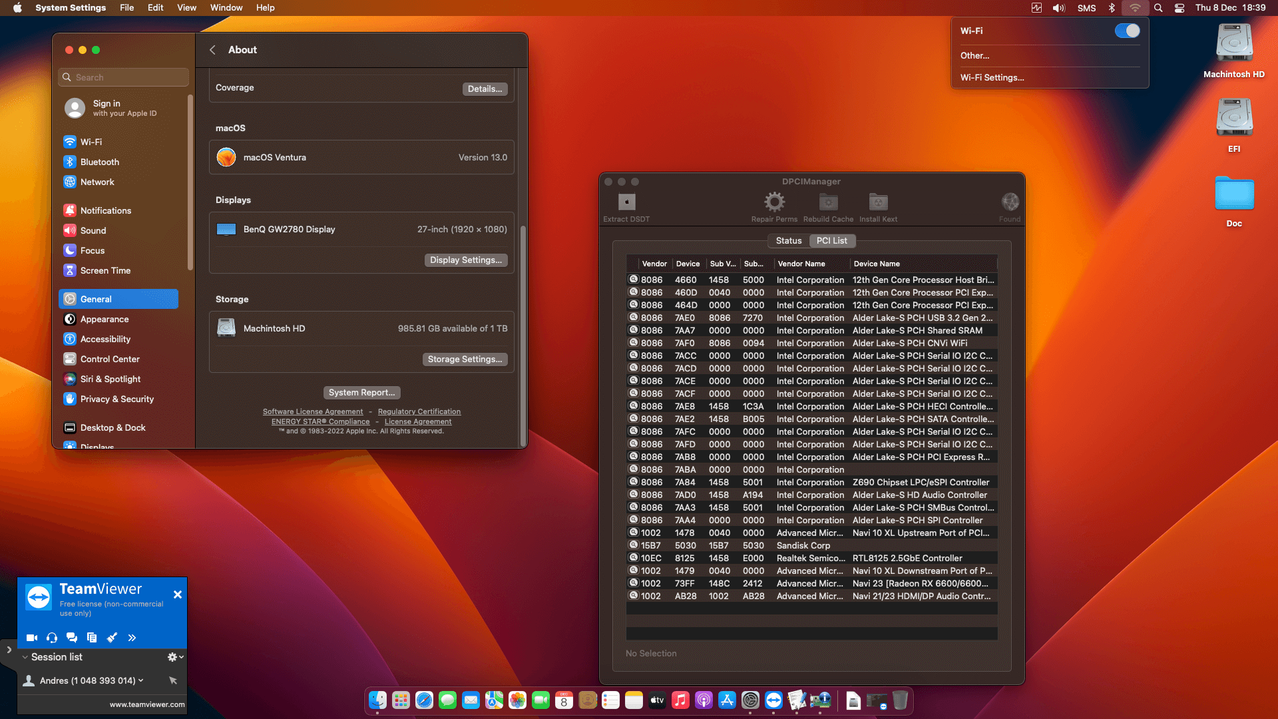Open Messages from the Dock
This screenshot has width=1278, height=719.
(447, 700)
